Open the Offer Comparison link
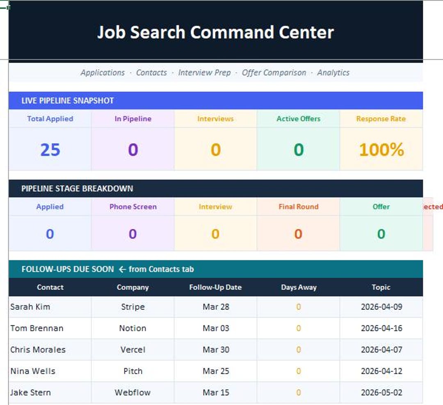The width and height of the screenshot is (443, 405). [x=274, y=73]
